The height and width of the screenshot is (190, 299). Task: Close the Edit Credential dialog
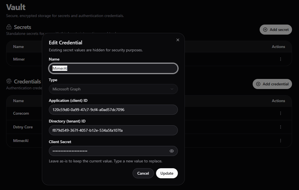(x=178, y=40)
